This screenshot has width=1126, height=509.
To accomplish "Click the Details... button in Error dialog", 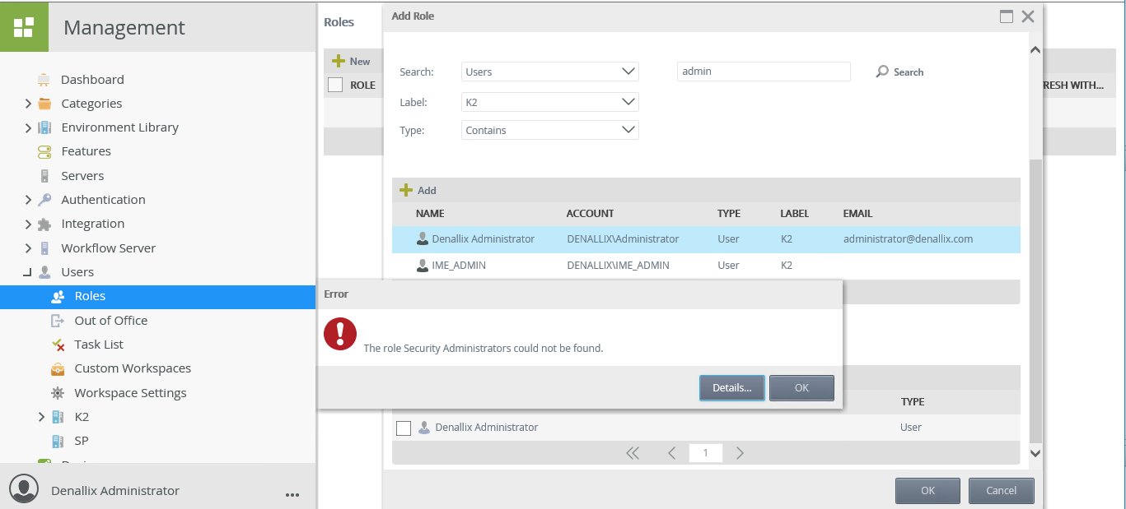I will [732, 388].
